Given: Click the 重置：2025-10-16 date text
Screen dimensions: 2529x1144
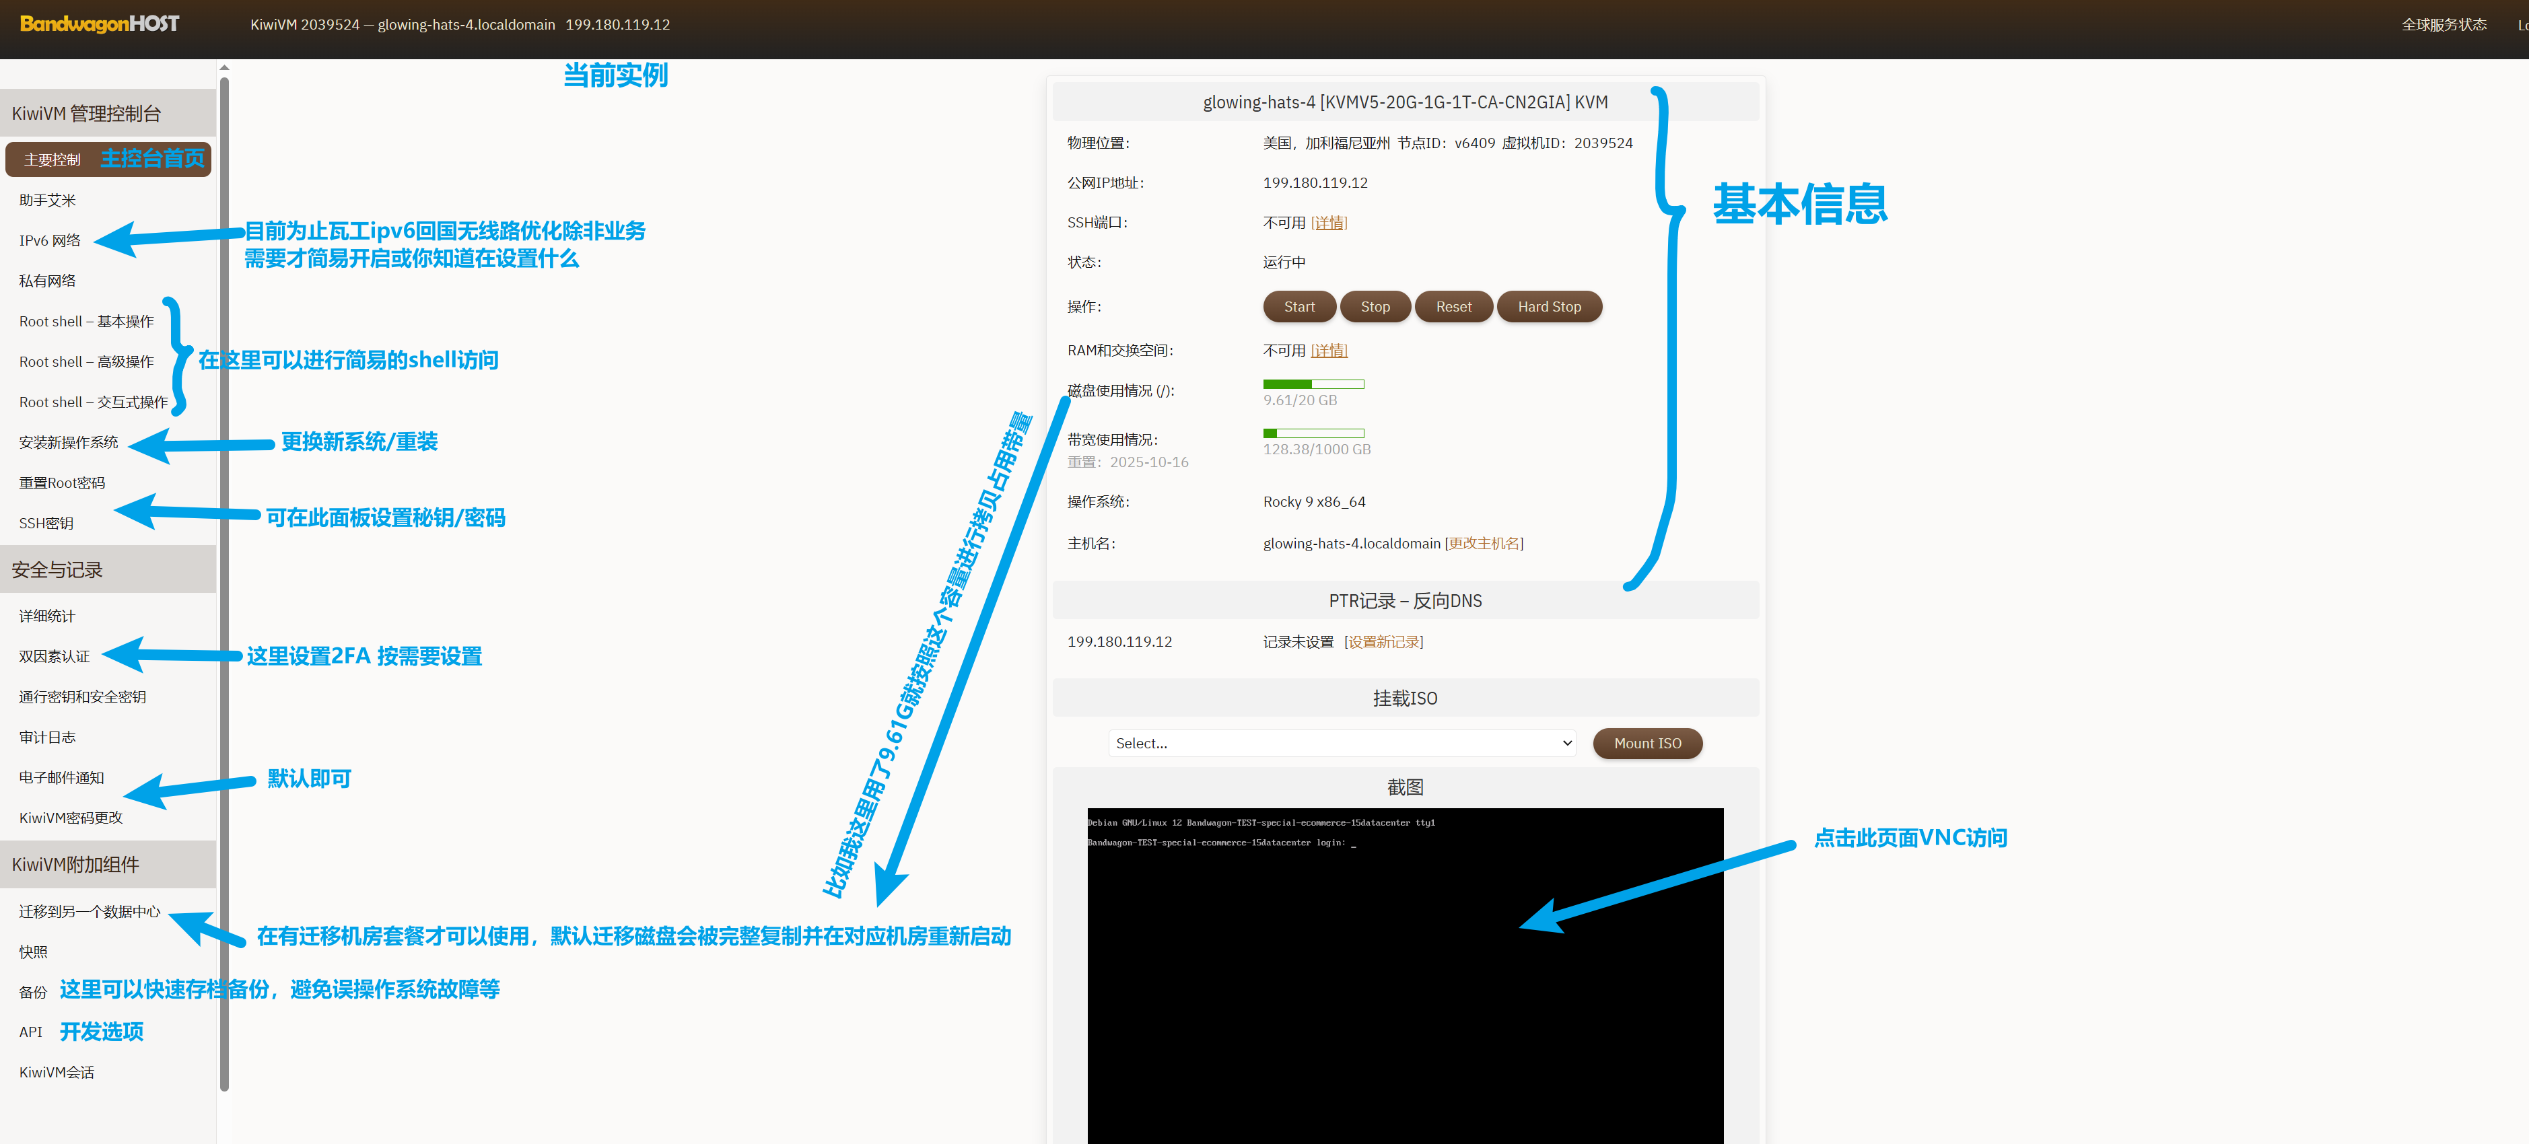Looking at the screenshot, I should (x=1128, y=462).
